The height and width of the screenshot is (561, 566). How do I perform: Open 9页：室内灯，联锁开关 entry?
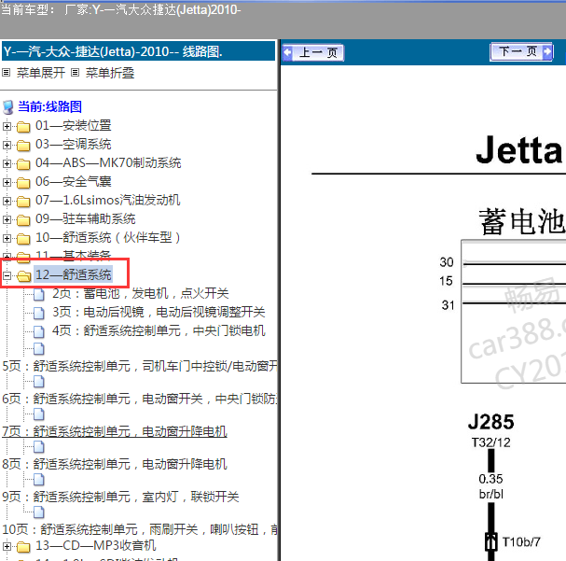point(120,497)
